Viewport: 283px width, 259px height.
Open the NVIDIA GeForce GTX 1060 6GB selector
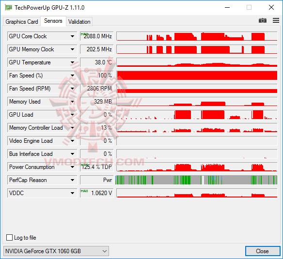pos(56,251)
